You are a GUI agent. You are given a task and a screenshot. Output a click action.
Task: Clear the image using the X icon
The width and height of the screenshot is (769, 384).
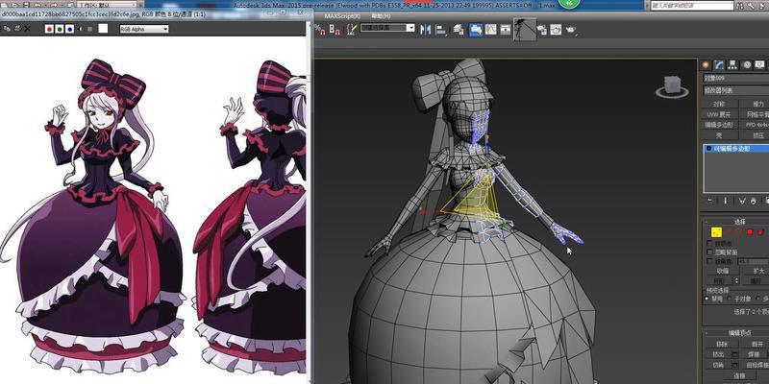28,29
